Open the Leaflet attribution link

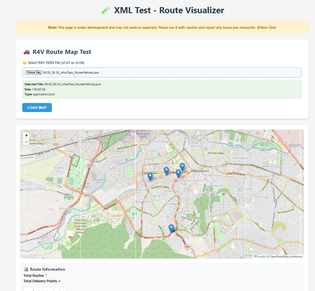pos(261,256)
